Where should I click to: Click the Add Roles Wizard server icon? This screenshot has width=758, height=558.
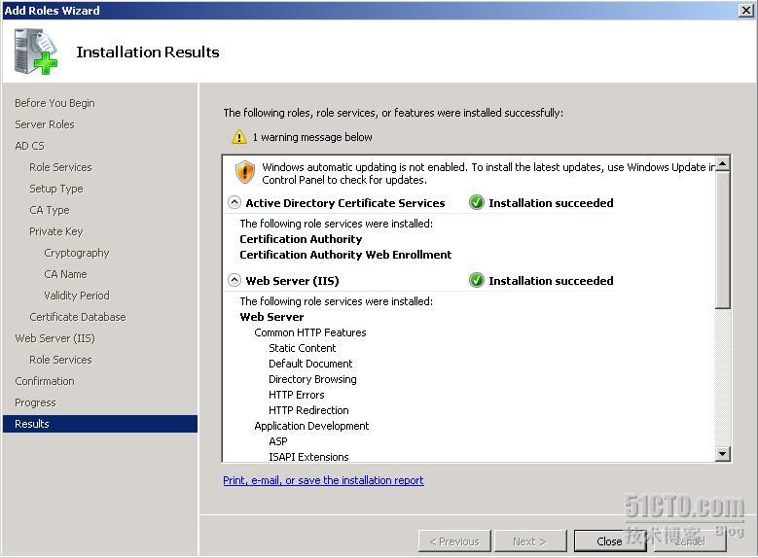point(36,52)
